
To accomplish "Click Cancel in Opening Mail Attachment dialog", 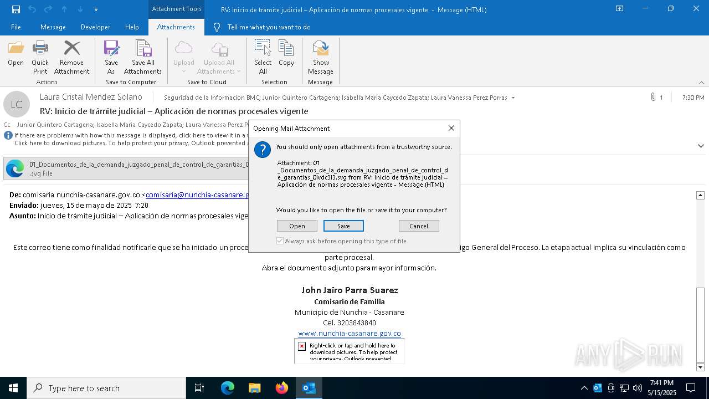I will click(419, 226).
